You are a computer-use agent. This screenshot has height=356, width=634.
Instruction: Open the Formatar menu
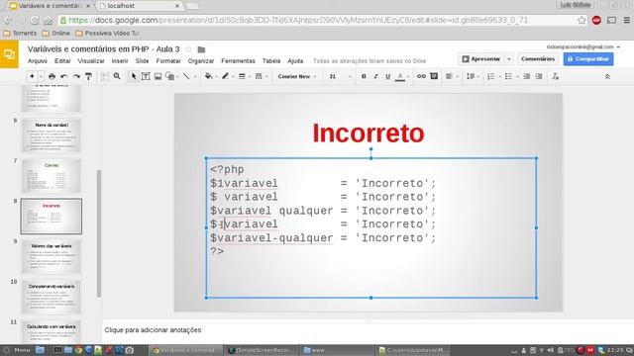point(168,61)
